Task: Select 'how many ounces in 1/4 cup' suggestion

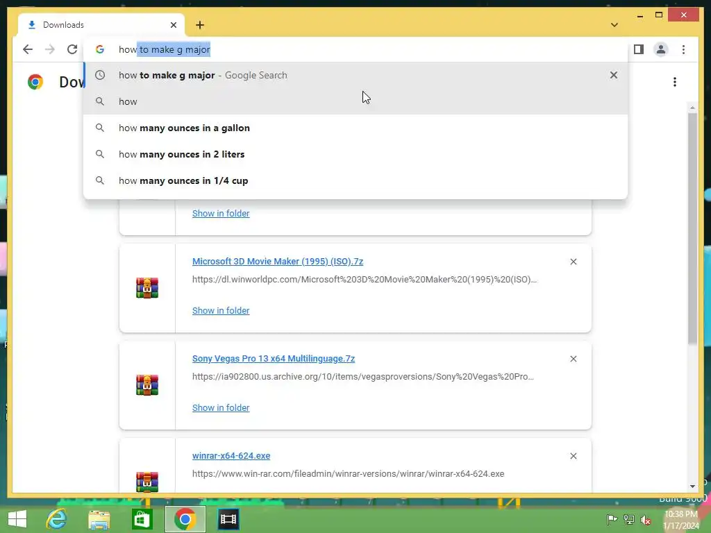Action: pos(355,180)
